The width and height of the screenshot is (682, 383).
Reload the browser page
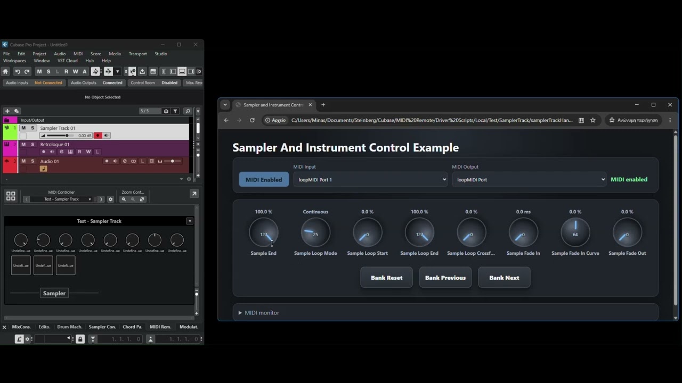coord(252,120)
